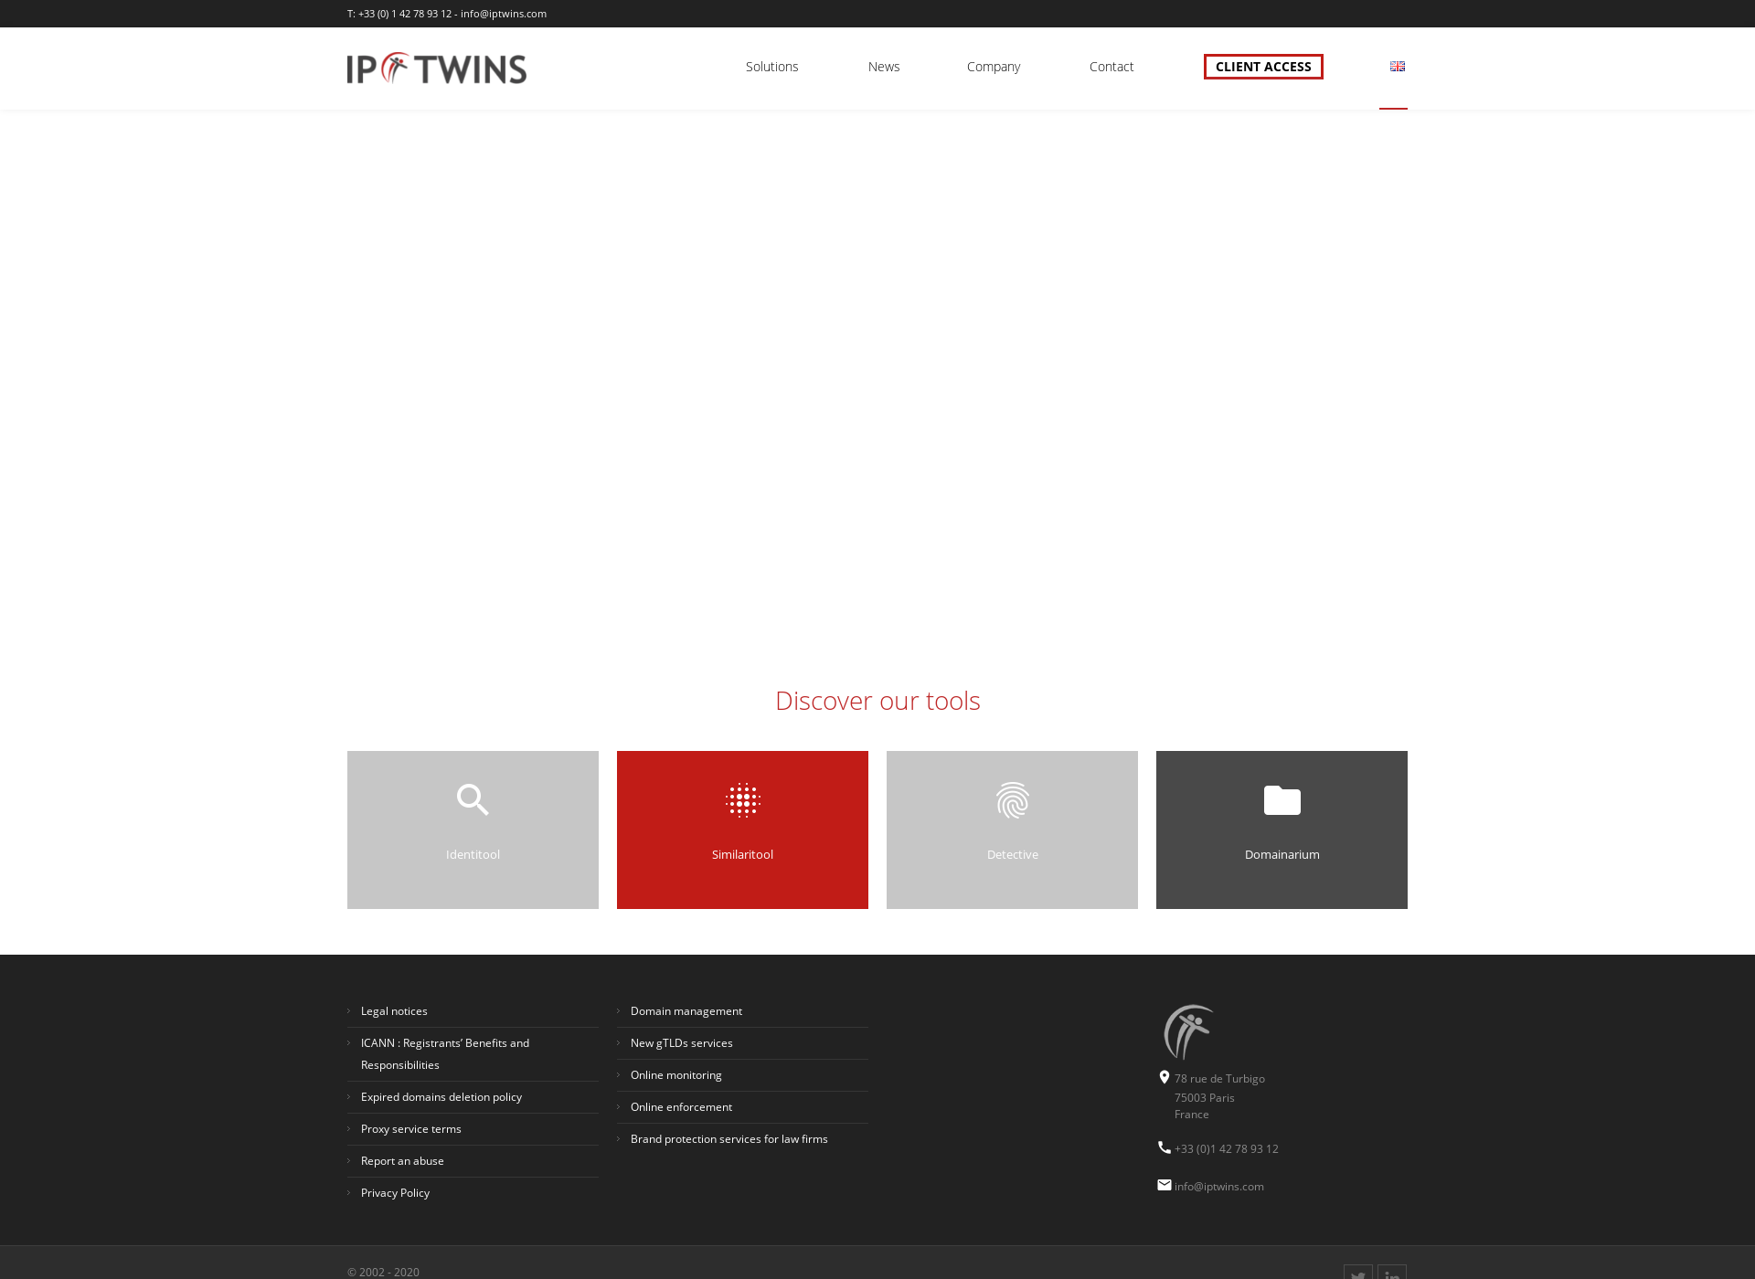Select the English language toggle flag
The image size is (1755, 1279).
click(x=1398, y=66)
